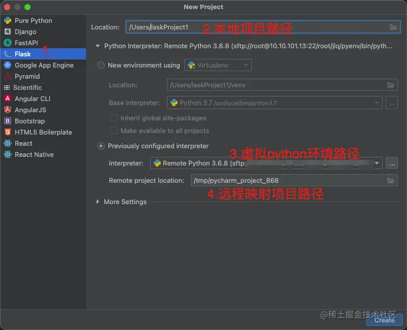The width and height of the screenshot is (407, 330).
Task: Select the React project icon
Action: pos(8,143)
